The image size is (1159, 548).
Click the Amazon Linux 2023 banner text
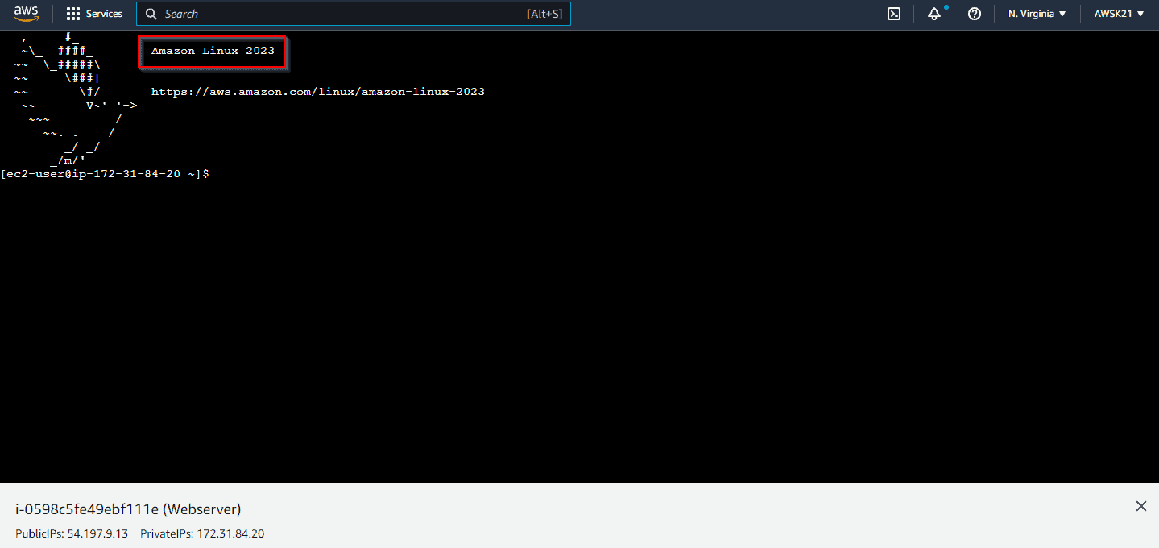[212, 51]
